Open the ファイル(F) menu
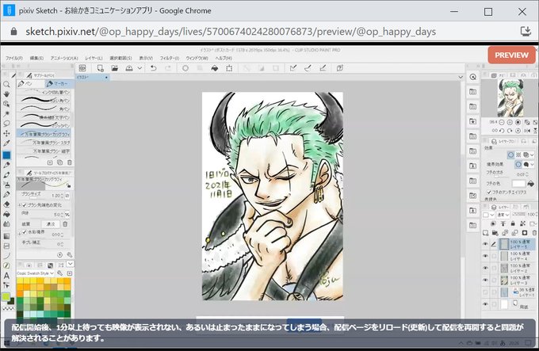Screen dimensions: 539x351 click(x=14, y=58)
